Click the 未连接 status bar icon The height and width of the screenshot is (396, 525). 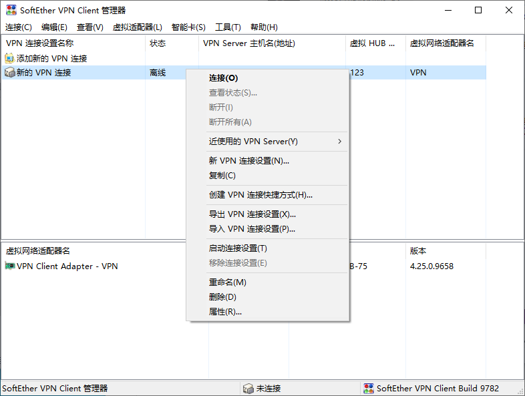click(x=248, y=388)
